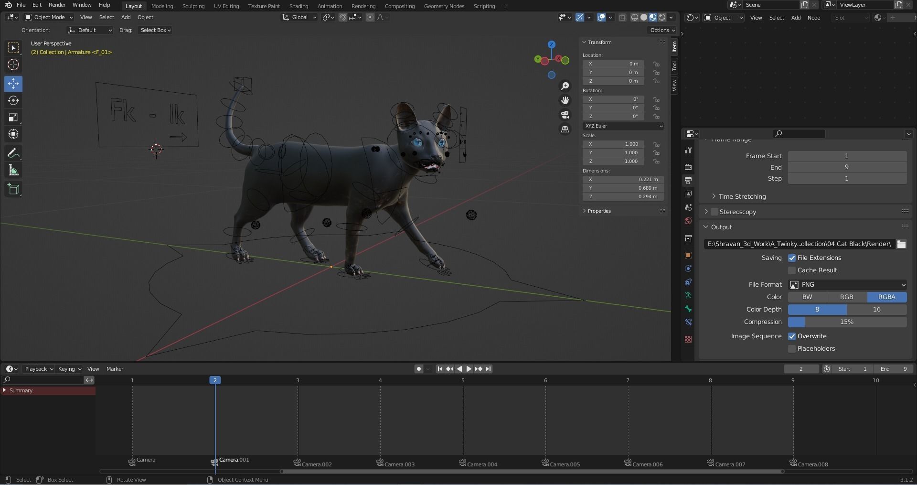Toggle auto keying record button
Image resolution: width=917 pixels, height=485 pixels.
(419, 369)
